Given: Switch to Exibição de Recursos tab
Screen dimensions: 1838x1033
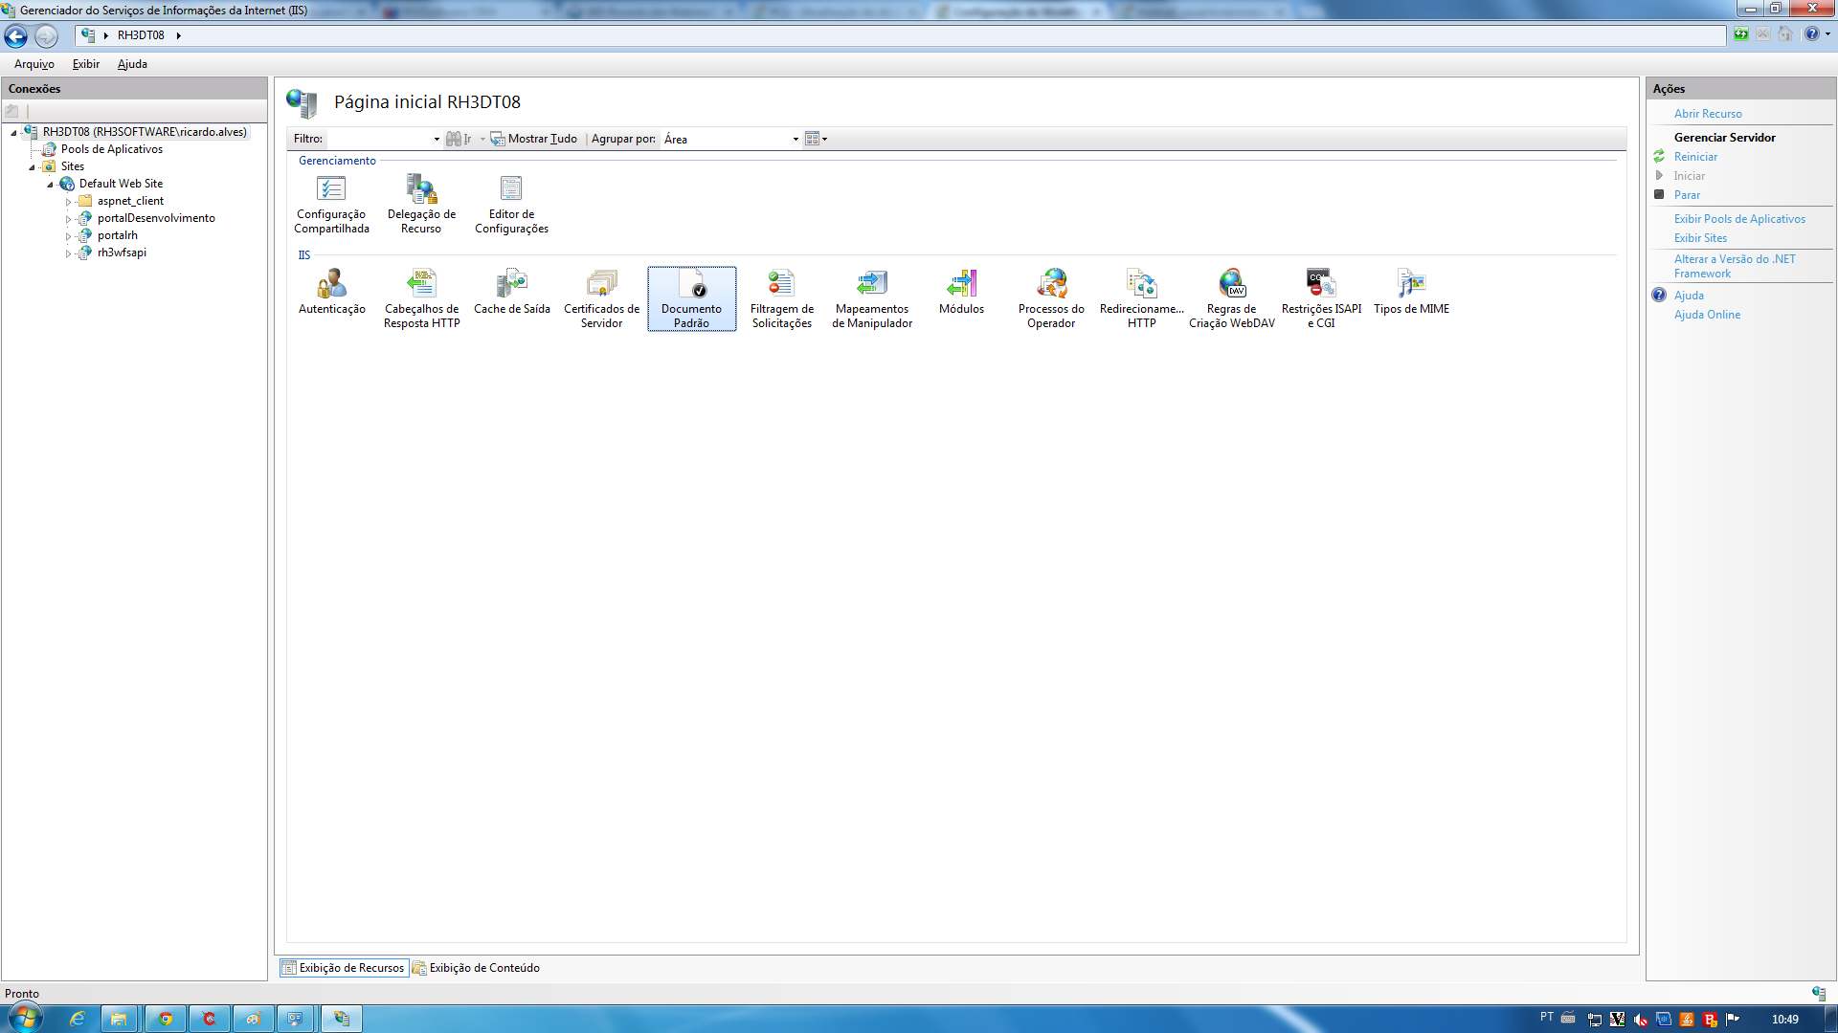Looking at the screenshot, I should pyautogui.click(x=345, y=968).
